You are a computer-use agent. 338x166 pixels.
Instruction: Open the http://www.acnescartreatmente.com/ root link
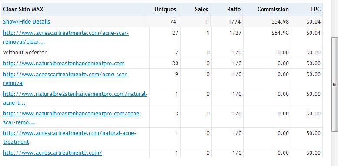(52, 153)
